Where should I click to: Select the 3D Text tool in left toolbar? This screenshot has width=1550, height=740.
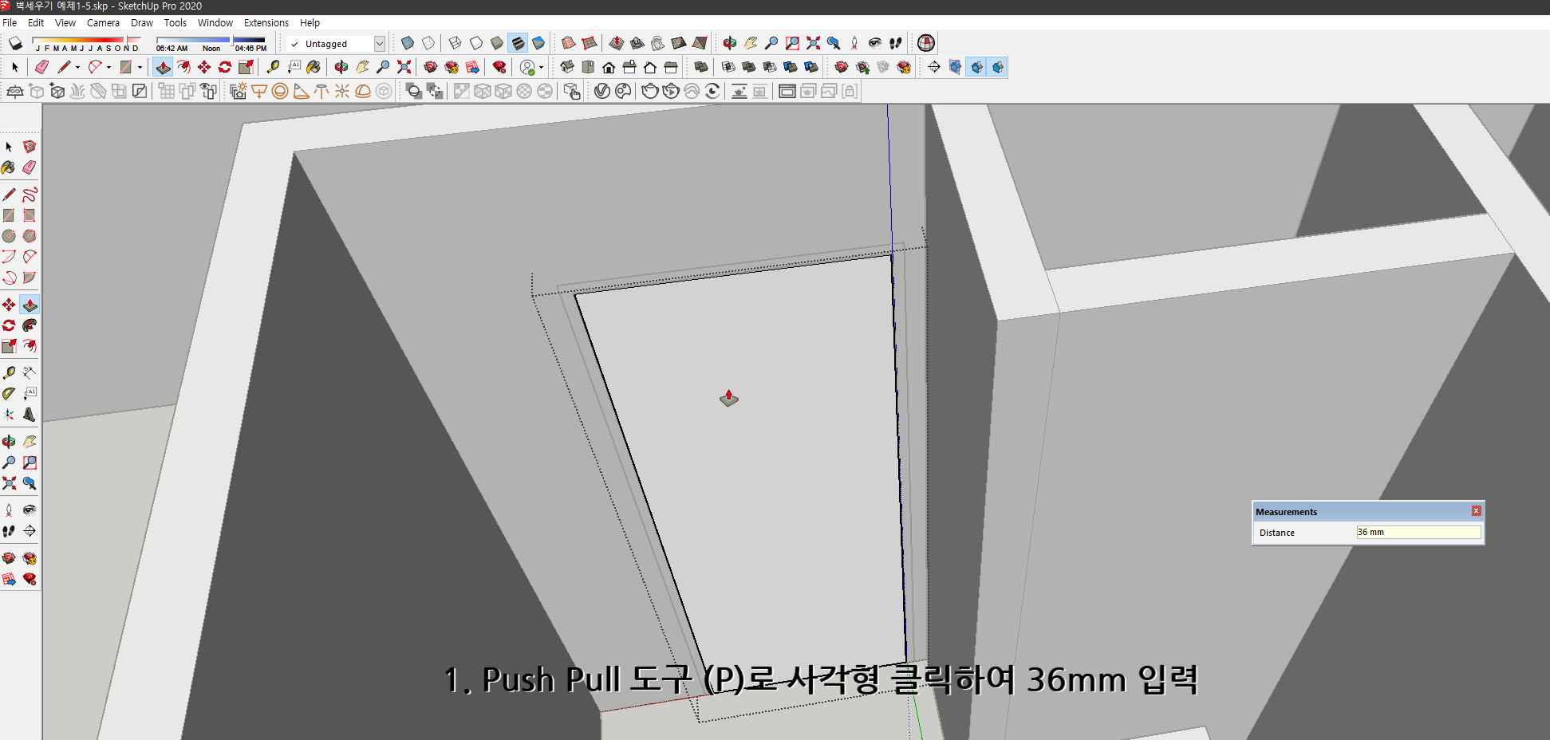pyautogui.click(x=30, y=414)
